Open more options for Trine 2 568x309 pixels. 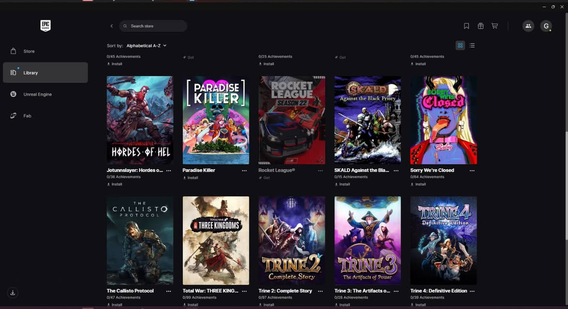click(320, 291)
